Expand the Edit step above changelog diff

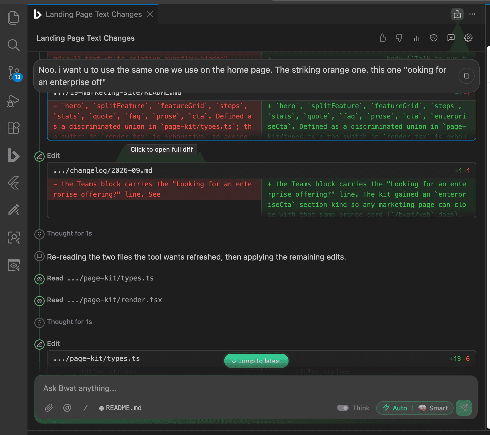click(x=53, y=155)
